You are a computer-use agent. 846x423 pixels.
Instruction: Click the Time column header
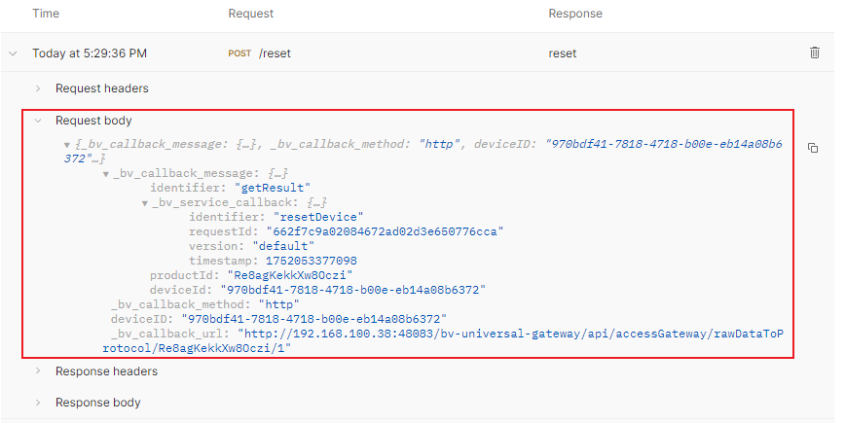46,14
